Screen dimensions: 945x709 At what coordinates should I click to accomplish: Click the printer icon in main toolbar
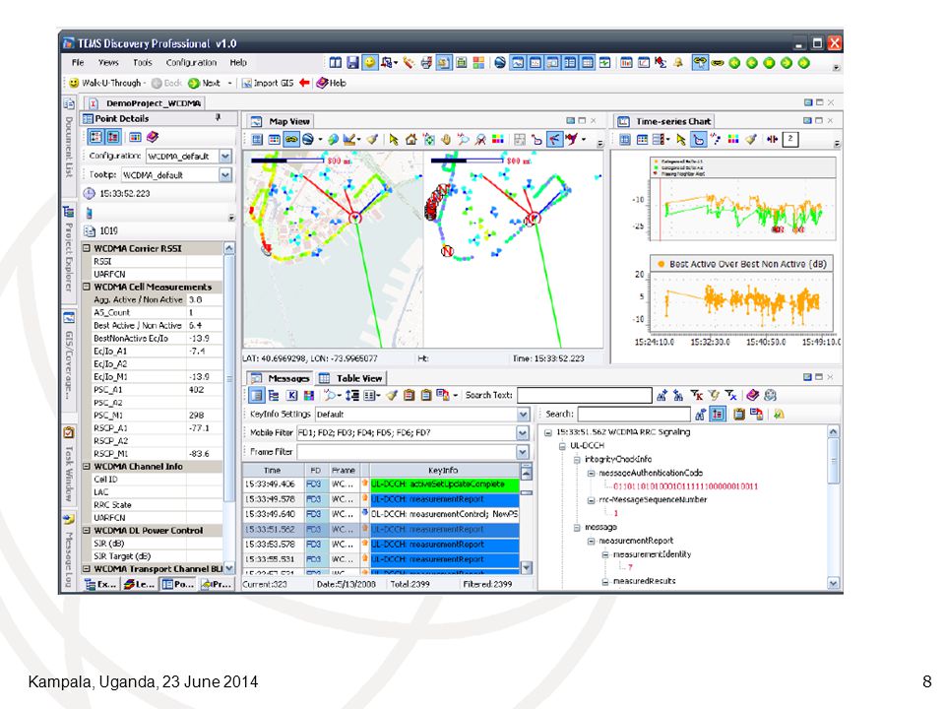click(x=426, y=63)
